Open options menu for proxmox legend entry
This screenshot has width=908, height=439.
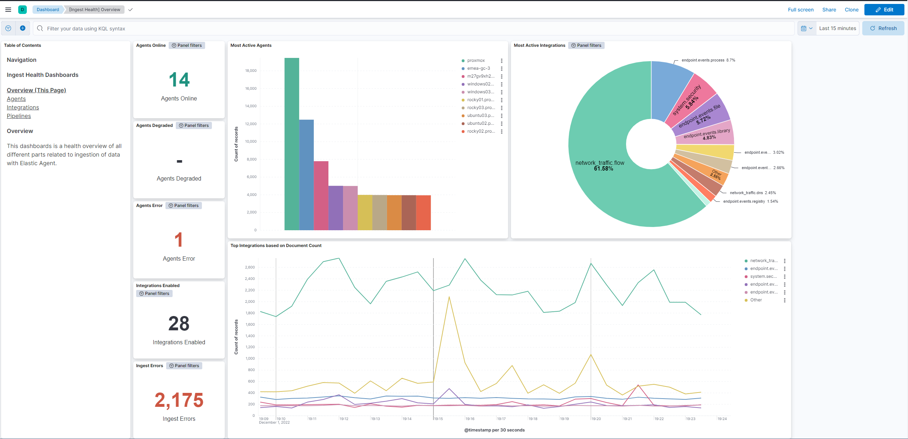502,61
